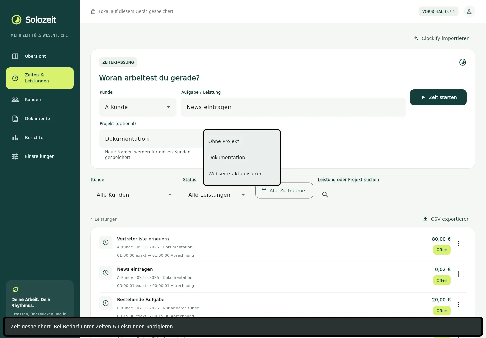Open Einstellungen
The height and width of the screenshot is (338, 486).
[40, 156]
